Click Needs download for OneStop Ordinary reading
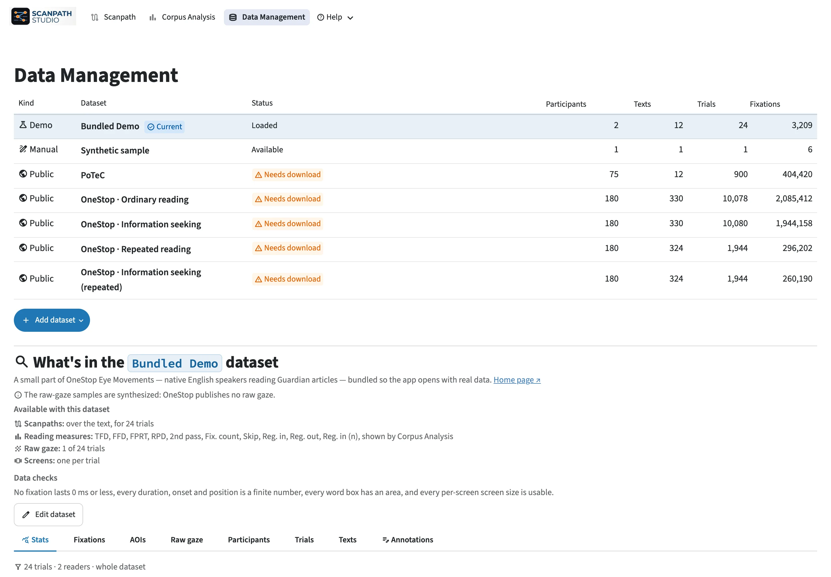 [x=287, y=199]
